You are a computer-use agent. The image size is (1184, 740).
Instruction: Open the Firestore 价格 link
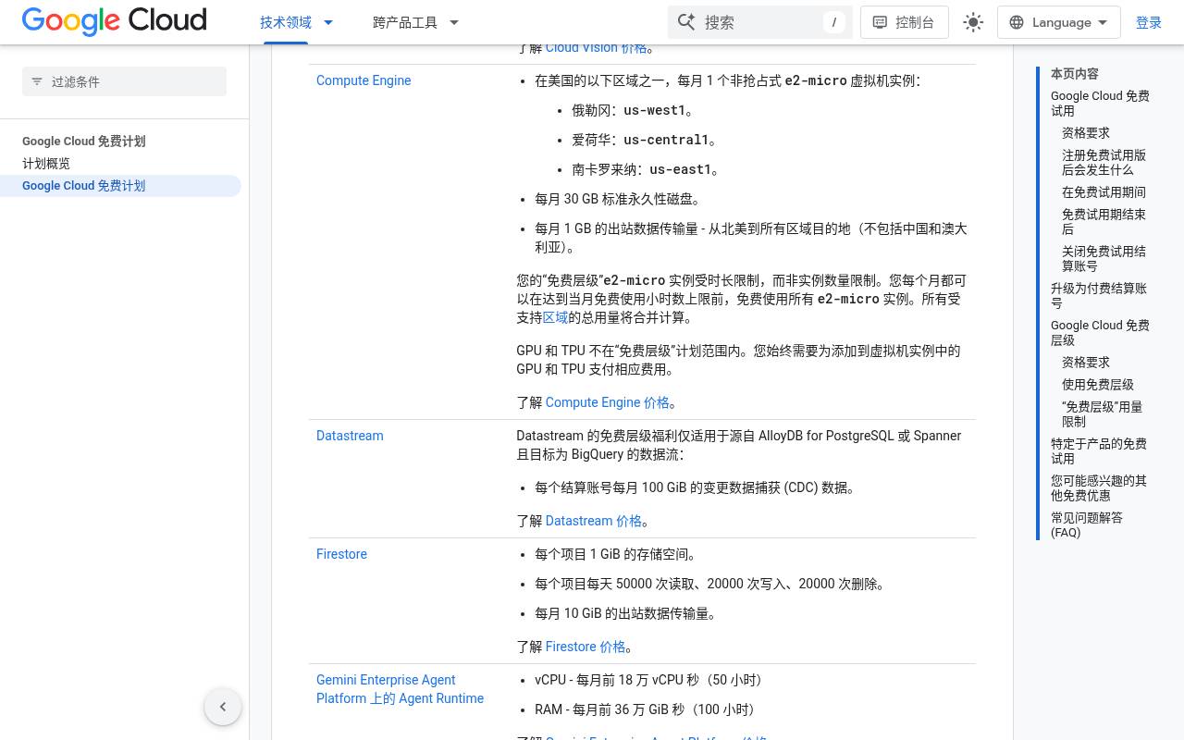tap(586, 647)
